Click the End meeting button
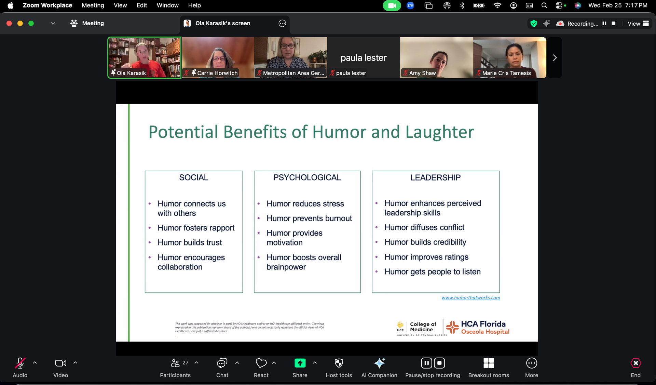 click(635, 363)
